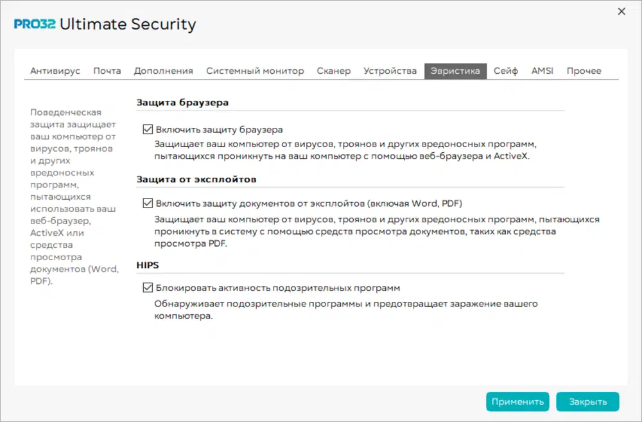Select the active Эвристика tab
This screenshot has height=422, width=642.
[x=455, y=71]
